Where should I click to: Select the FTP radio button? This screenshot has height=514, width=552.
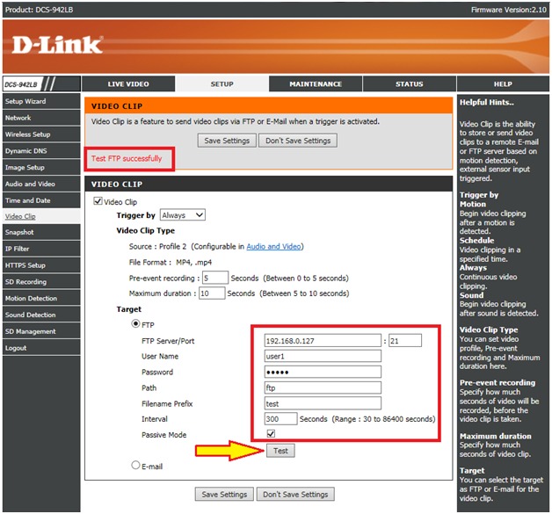[x=134, y=324]
